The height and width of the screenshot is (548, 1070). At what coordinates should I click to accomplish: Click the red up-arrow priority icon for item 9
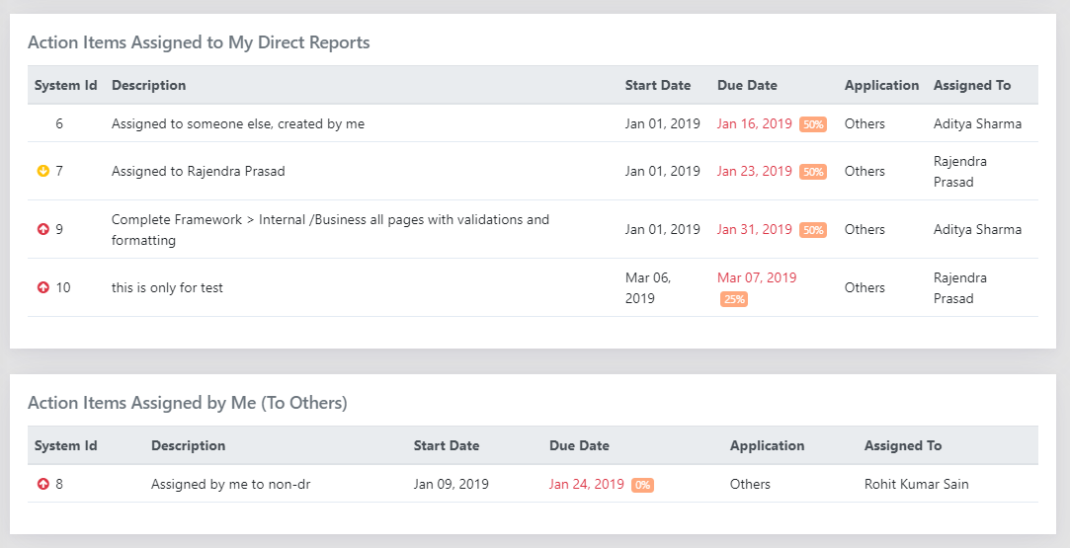coord(42,229)
